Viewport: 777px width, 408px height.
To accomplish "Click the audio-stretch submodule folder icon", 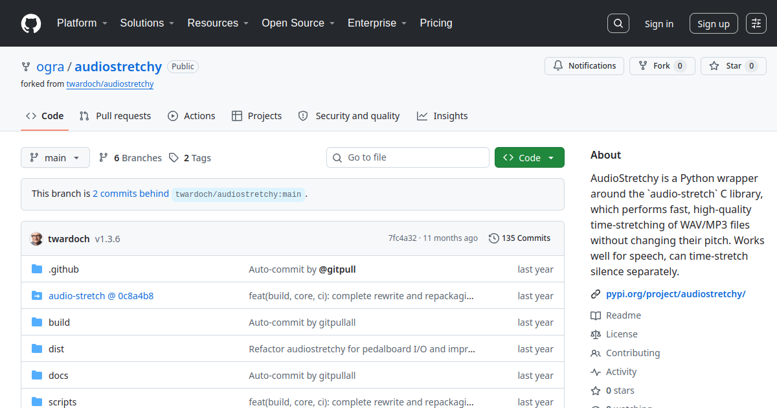I will 37,296.
